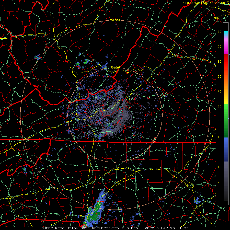The height and width of the screenshot is (230, 230).
Task: Click the 11:33 scan time in the caption
Action: click(x=183, y=228)
